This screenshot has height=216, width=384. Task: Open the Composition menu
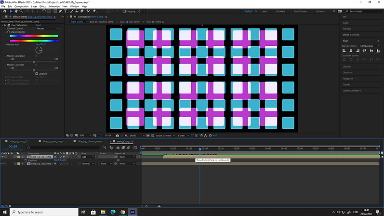pos(21,6)
